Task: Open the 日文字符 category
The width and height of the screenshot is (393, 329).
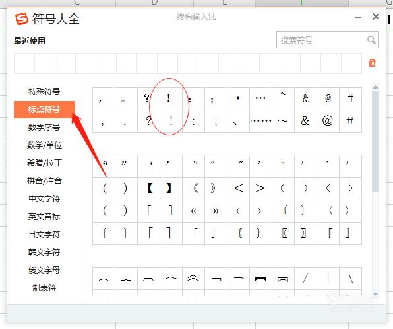Action: [44, 234]
